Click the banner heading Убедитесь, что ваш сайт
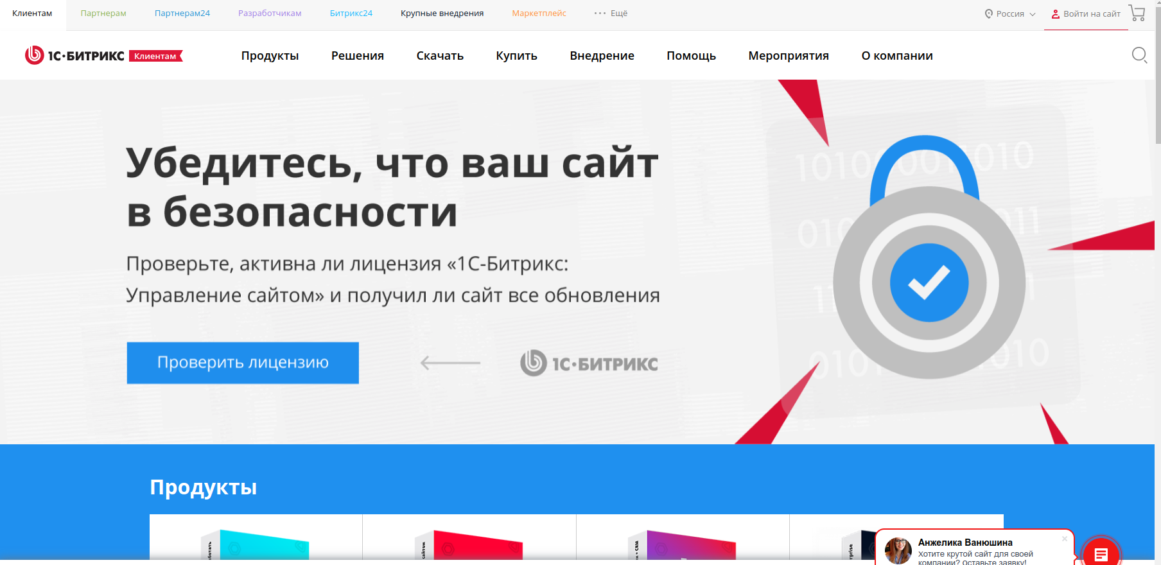 [x=392, y=163]
